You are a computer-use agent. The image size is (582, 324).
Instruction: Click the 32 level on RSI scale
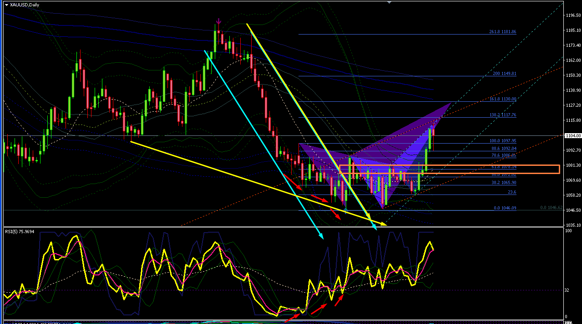567,290
